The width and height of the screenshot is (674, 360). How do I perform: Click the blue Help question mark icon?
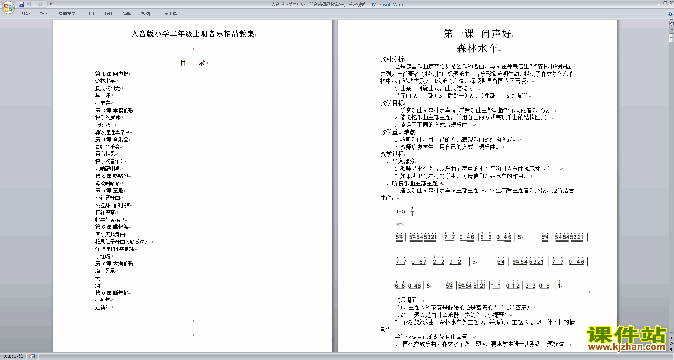click(x=670, y=13)
